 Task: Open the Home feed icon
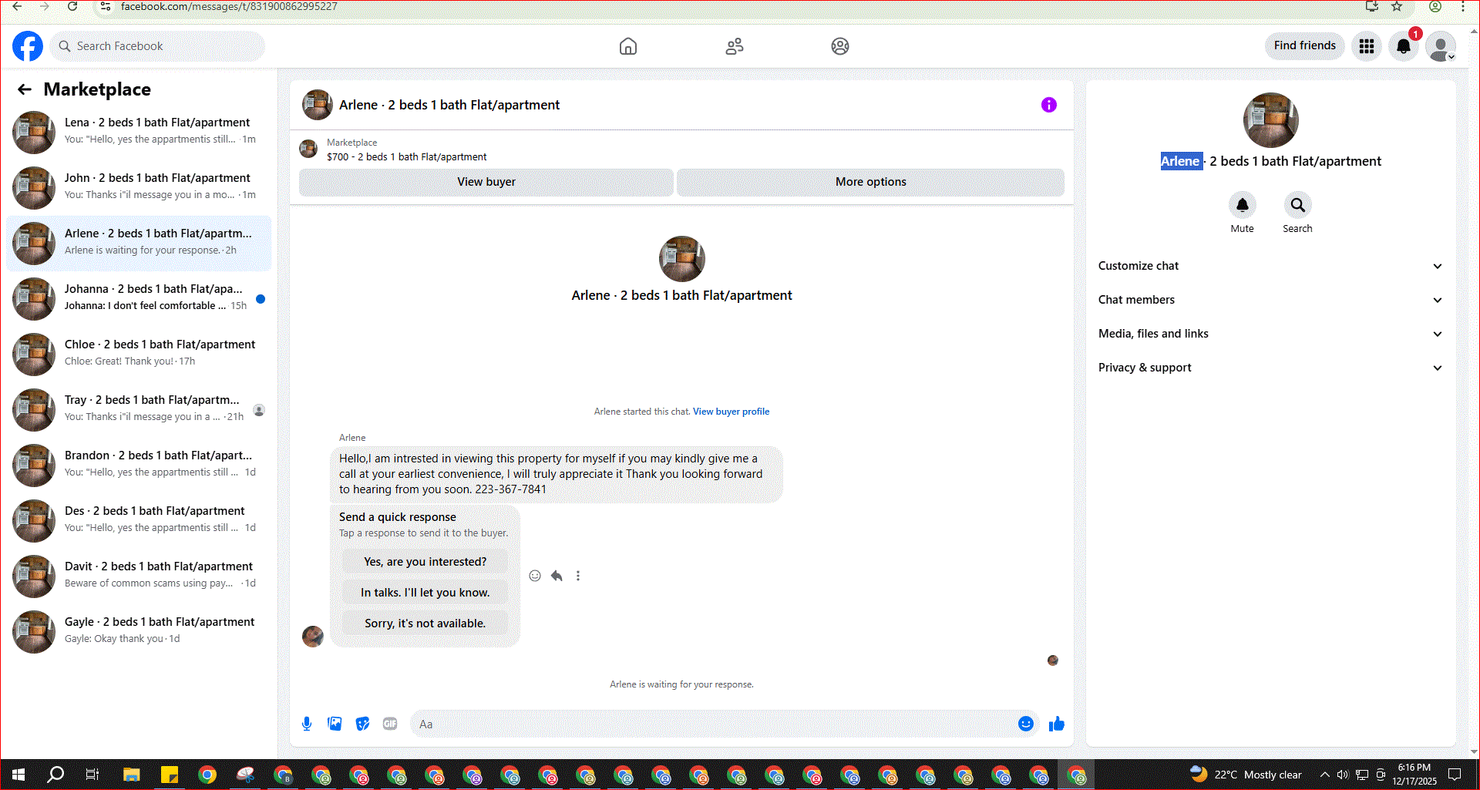pos(628,46)
